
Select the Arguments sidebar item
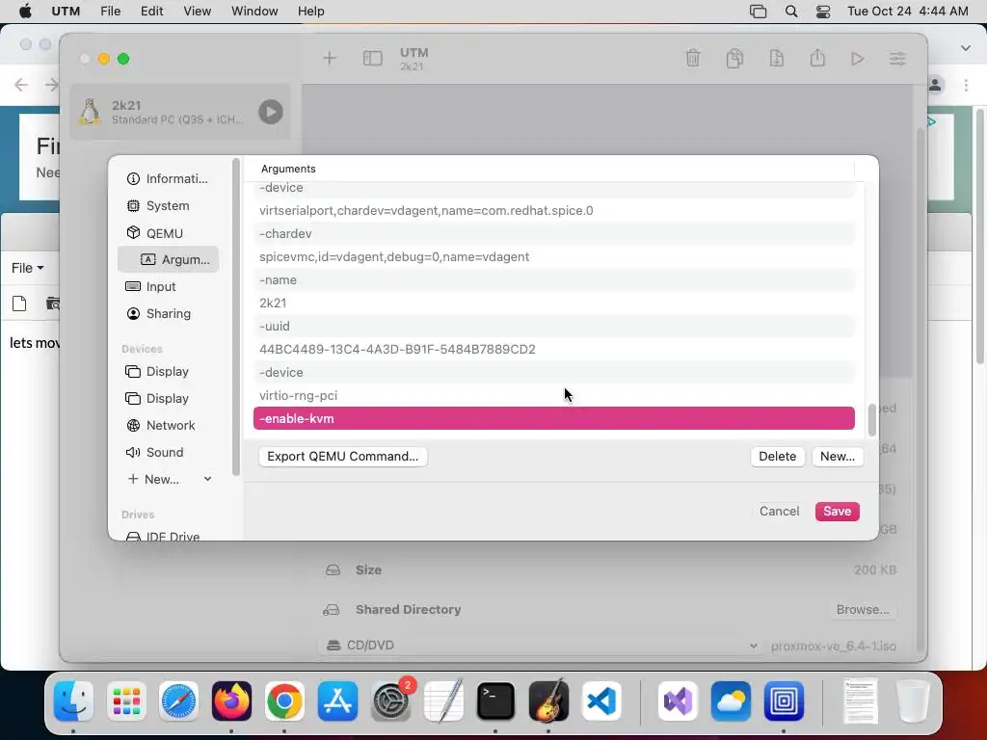pyautogui.click(x=168, y=259)
